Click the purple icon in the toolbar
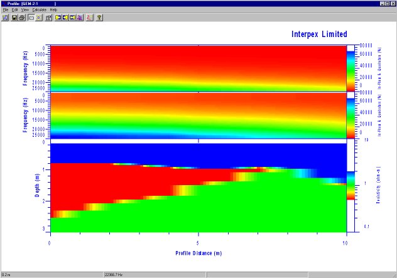The image size is (397, 278). coord(79,18)
